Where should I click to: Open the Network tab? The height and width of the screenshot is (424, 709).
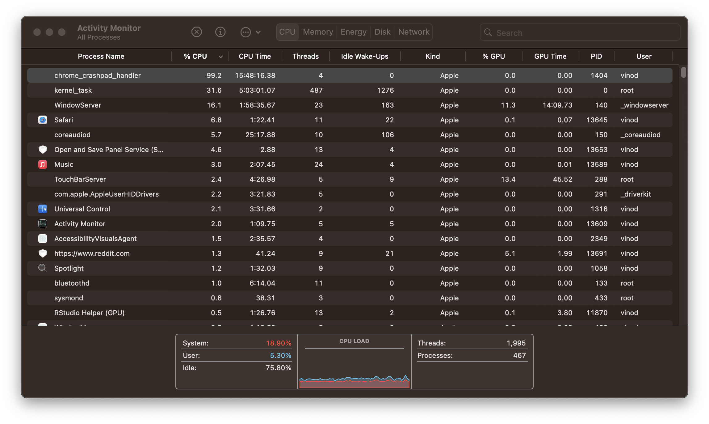413,32
